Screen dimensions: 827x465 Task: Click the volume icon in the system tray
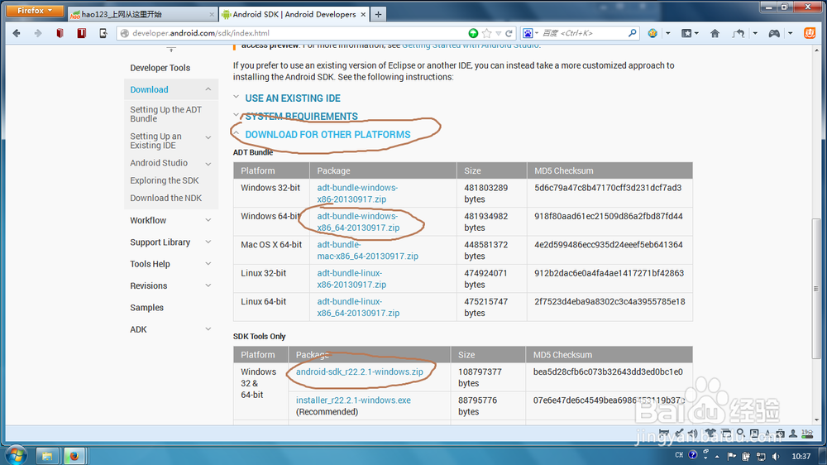[x=776, y=456]
